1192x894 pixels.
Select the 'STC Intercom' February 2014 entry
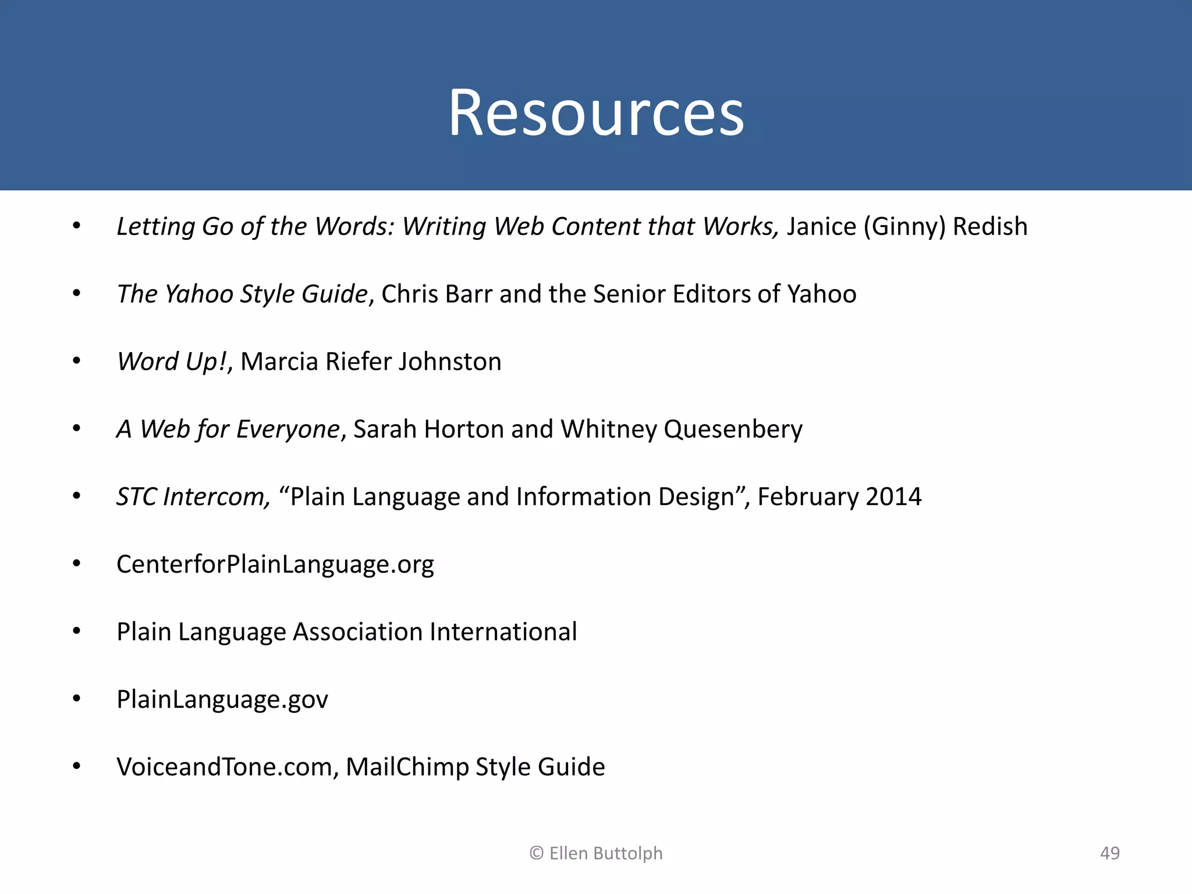point(519,496)
